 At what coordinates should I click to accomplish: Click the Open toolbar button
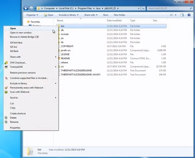(49, 15)
